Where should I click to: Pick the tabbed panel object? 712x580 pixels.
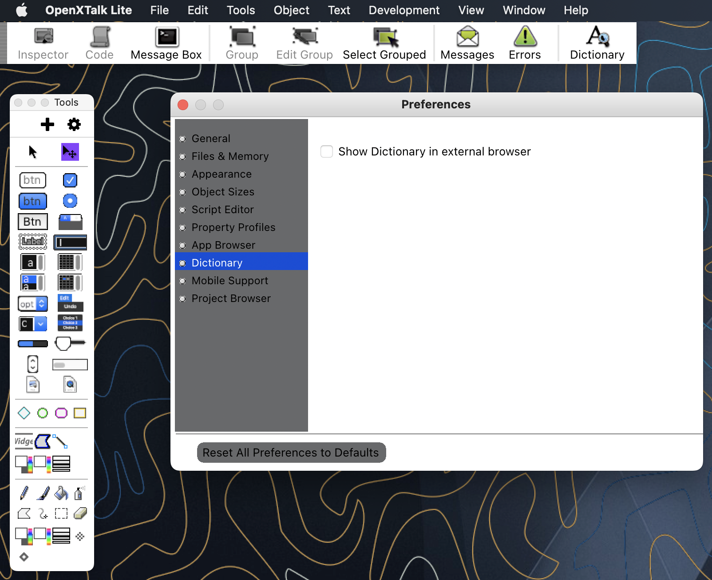[71, 222]
